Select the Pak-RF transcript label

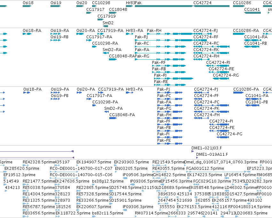pyautogui.click(x=159, y=63)
